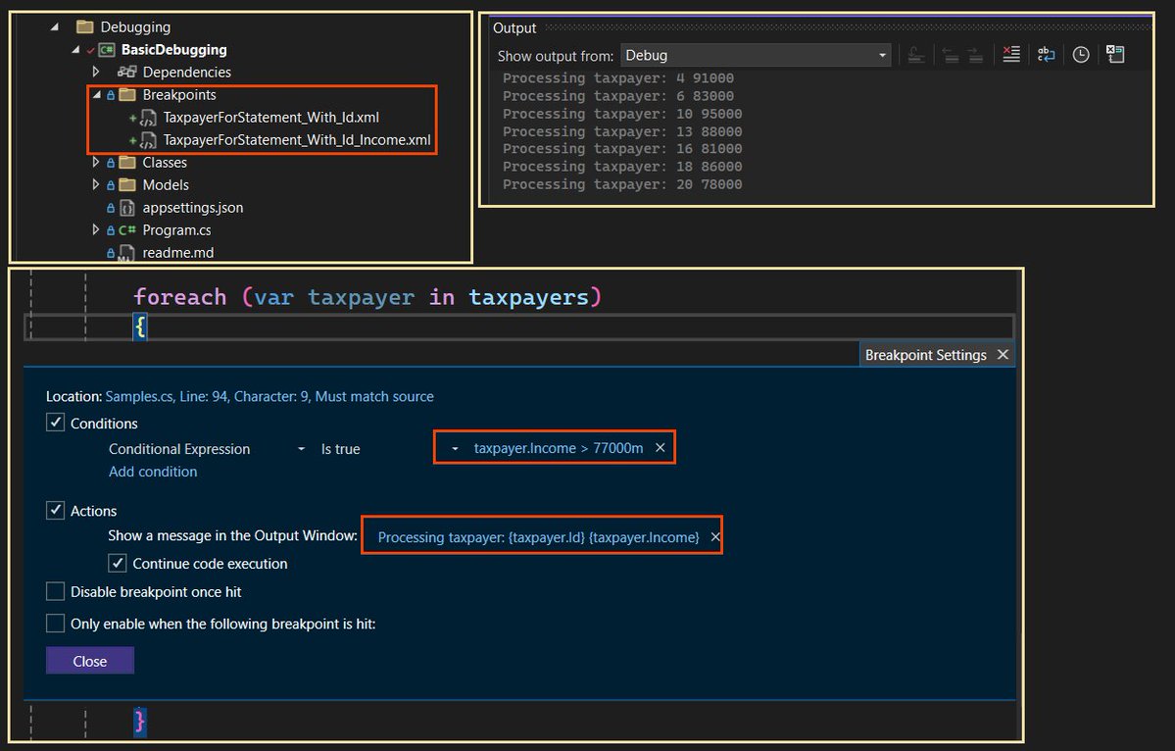Select the Breakpoint Settings tab

[x=925, y=355]
